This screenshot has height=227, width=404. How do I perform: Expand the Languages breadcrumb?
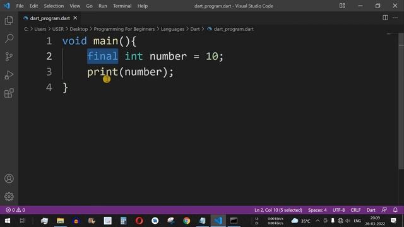(x=172, y=29)
